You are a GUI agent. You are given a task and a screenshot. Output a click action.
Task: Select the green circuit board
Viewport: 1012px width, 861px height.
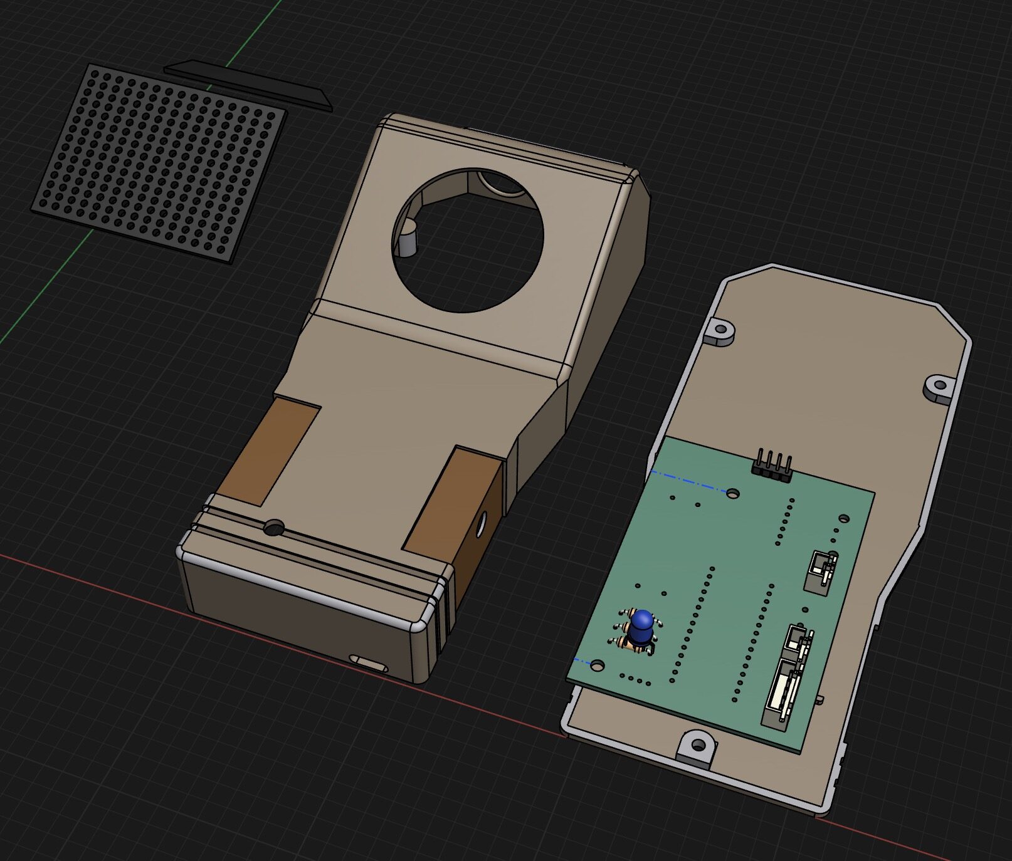pyautogui.click(x=720, y=593)
